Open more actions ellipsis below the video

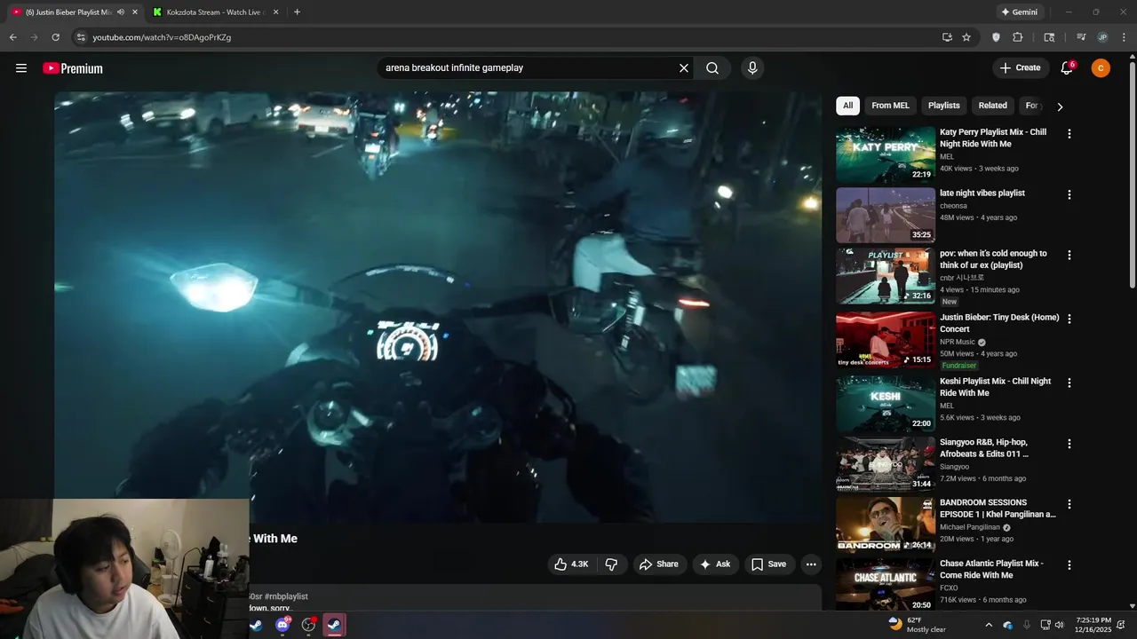pyautogui.click(x=810, y=564)
